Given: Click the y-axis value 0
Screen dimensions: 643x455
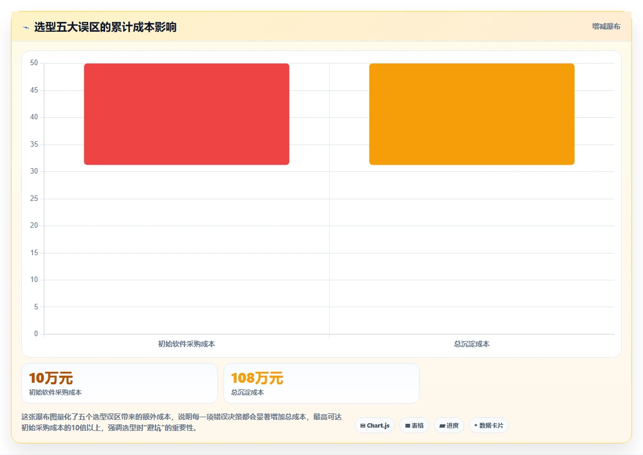Looking at the screenshot, I should pyautogui.click(x=36, y=333).
